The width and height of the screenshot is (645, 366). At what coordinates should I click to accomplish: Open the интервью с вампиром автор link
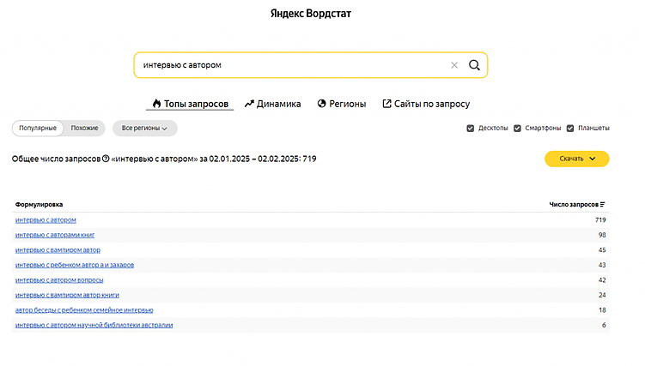pyautogui.click(x=58, y=249)
